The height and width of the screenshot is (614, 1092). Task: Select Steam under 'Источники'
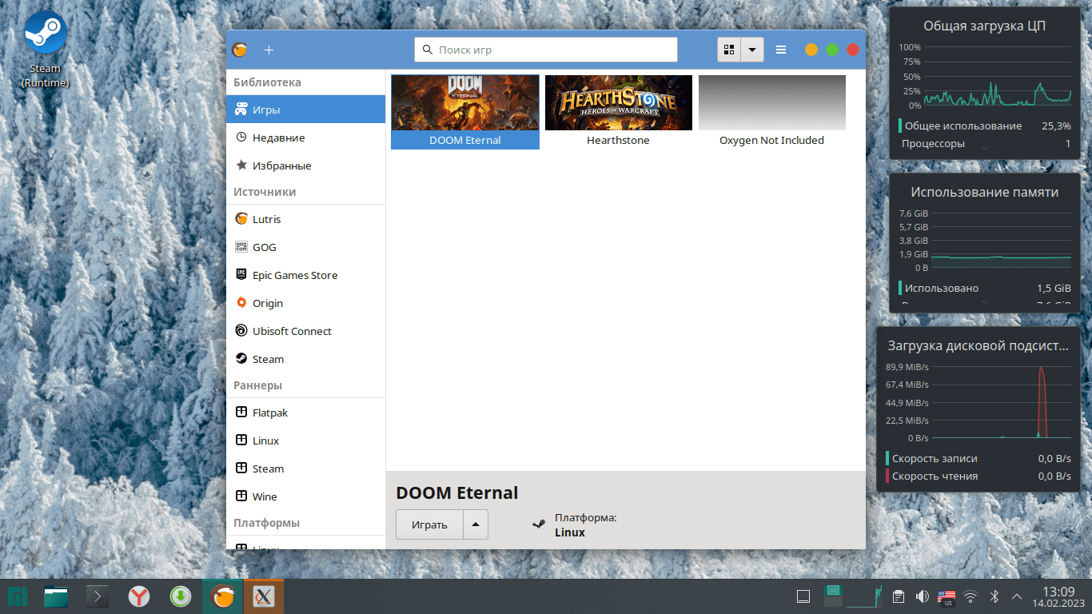305,359
